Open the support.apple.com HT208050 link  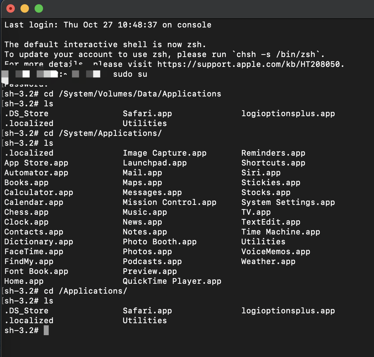(x=251, y=64)
